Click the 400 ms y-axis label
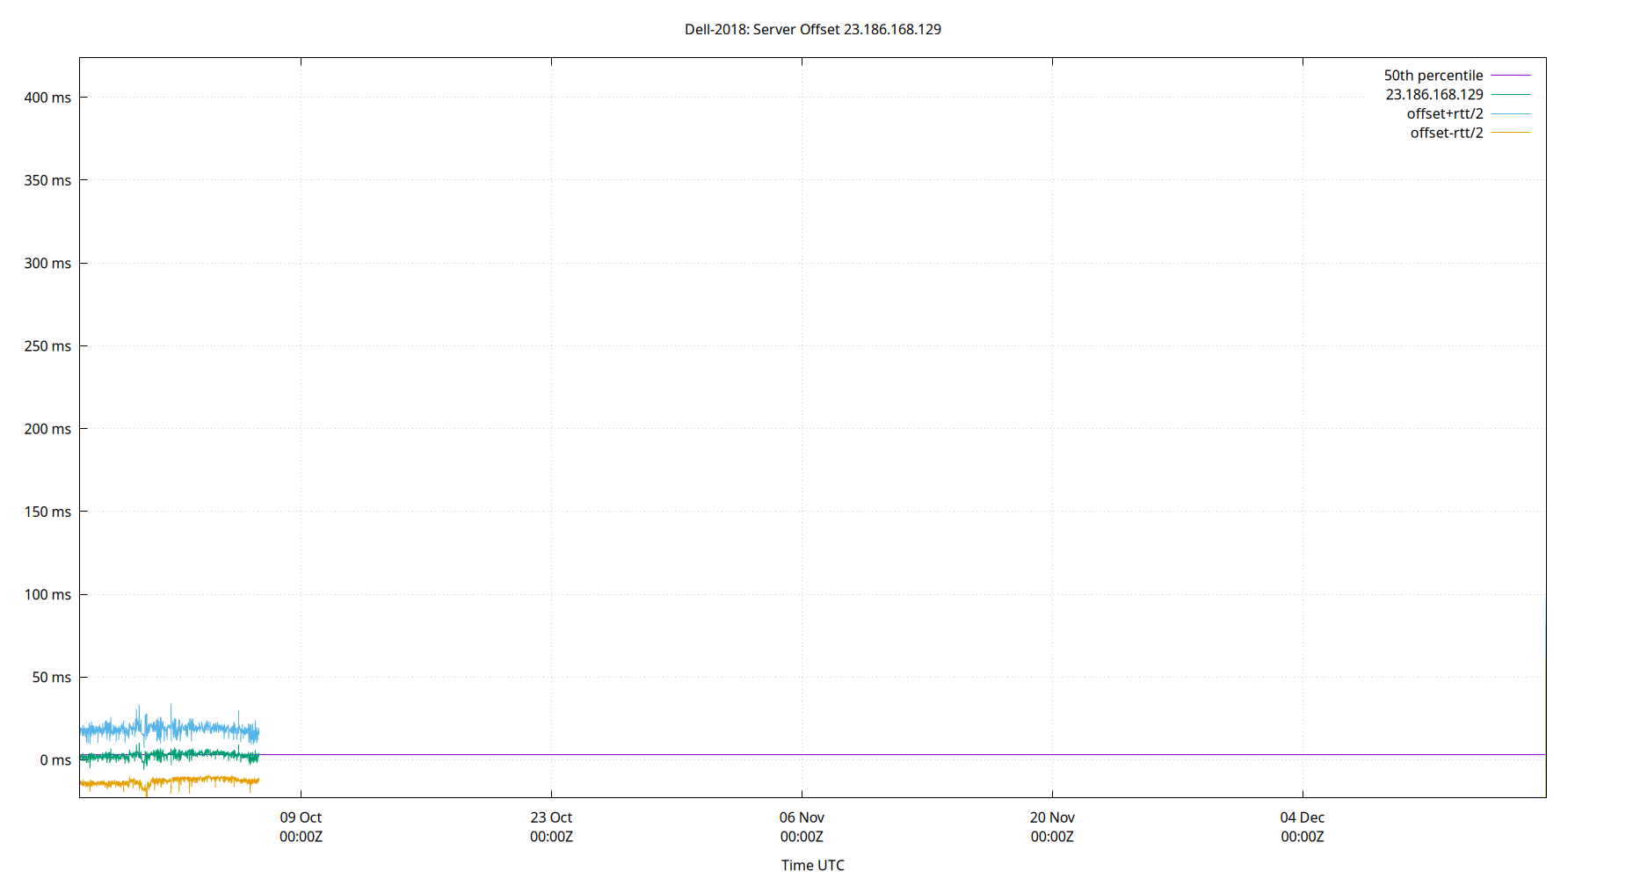 [x=47, y=98]
